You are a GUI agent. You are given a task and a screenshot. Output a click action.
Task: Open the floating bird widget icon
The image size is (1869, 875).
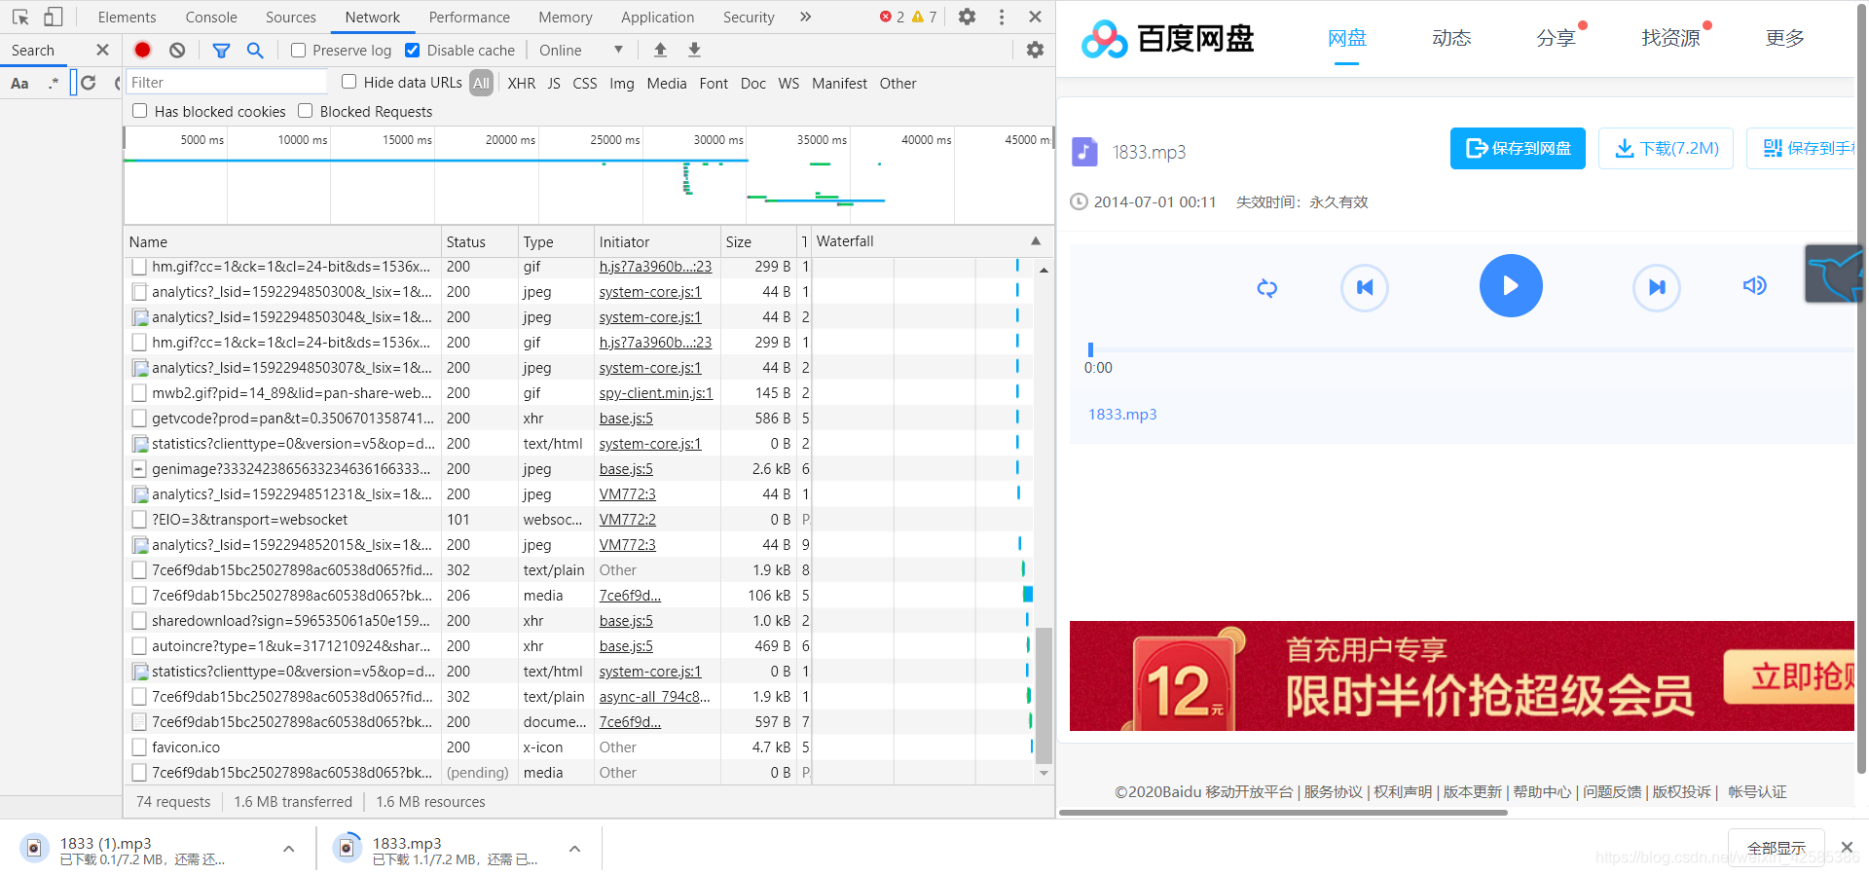[1836, 273]
